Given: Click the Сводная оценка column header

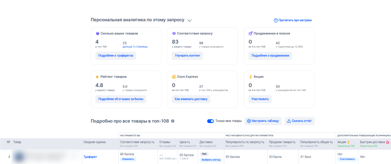Looking at the screenshot, I should (95, 142).
